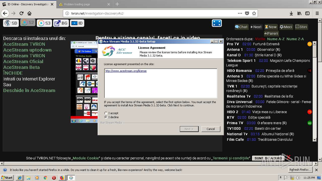Open the BG external source
Image resolution: width=322 pixels, height=181 pixels.
tap(61, 23)
